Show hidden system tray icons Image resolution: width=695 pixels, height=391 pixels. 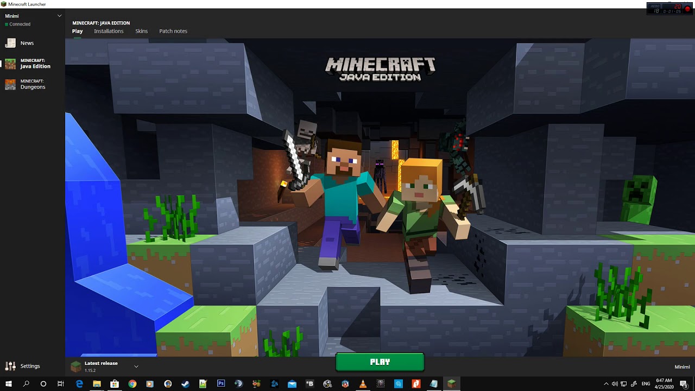click(x=606, y=384)
